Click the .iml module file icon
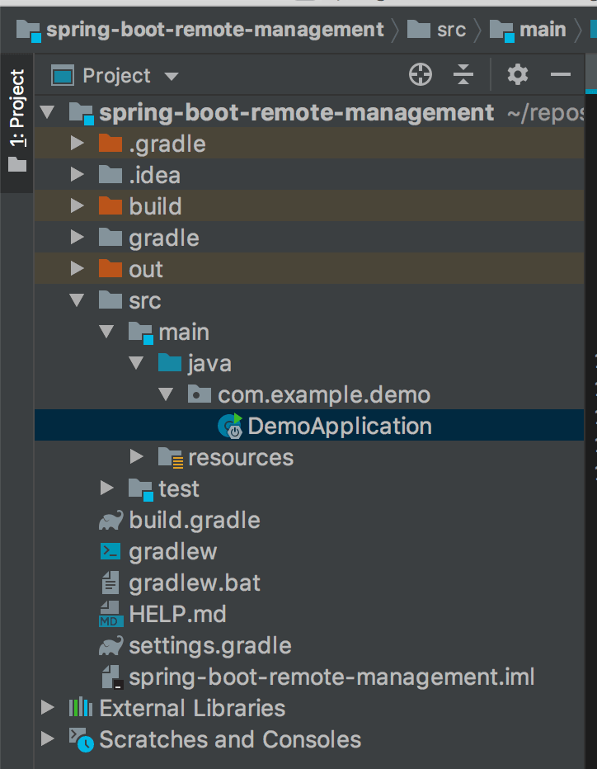 tap(112, 677)
